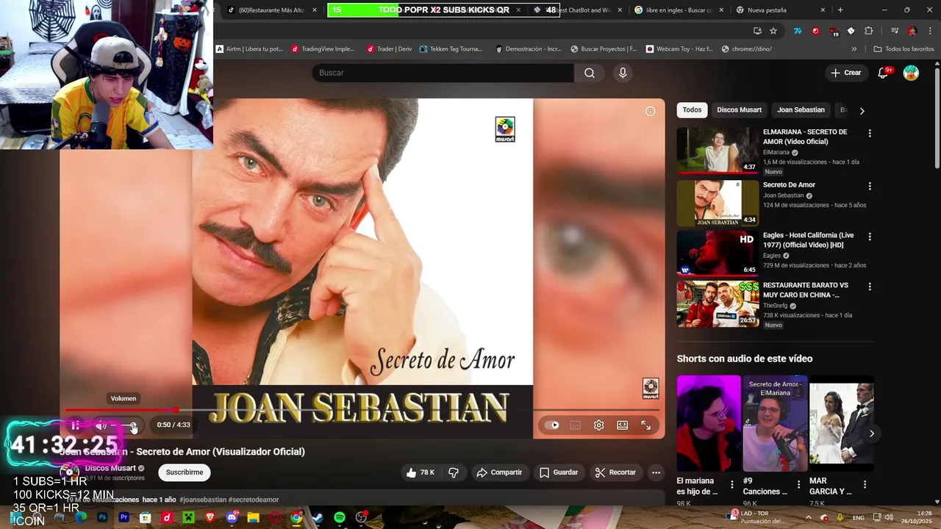Select the Todos filter chip
Viewport: 941px width, 529px height.
click(692, 110)
